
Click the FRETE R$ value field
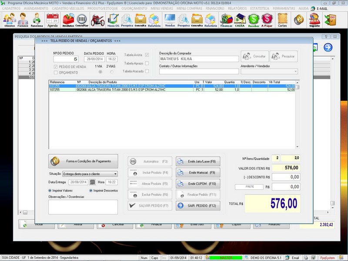(286, 187)
